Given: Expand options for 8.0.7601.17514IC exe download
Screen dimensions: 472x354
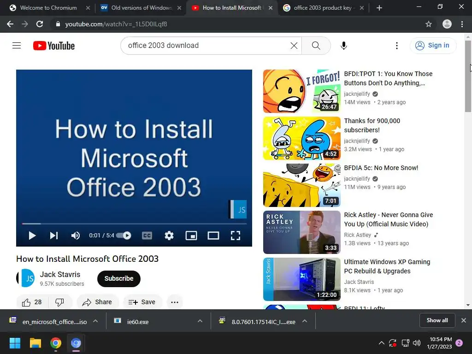Looking at the screenshot, I should click(x=305, y=321).
